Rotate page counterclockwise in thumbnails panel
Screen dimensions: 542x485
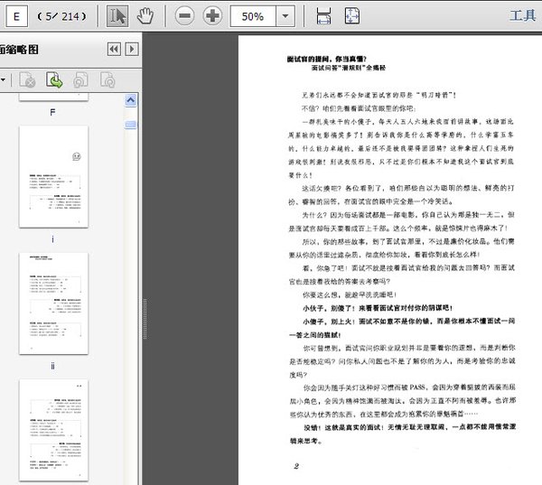coord(80,81)
